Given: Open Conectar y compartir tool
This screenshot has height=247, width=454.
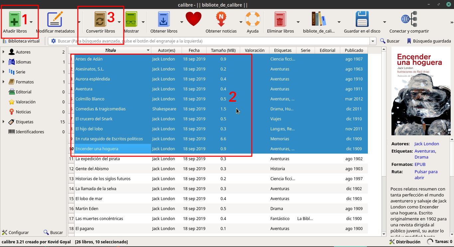Looking at the screenshot, I should pos(409,19).
